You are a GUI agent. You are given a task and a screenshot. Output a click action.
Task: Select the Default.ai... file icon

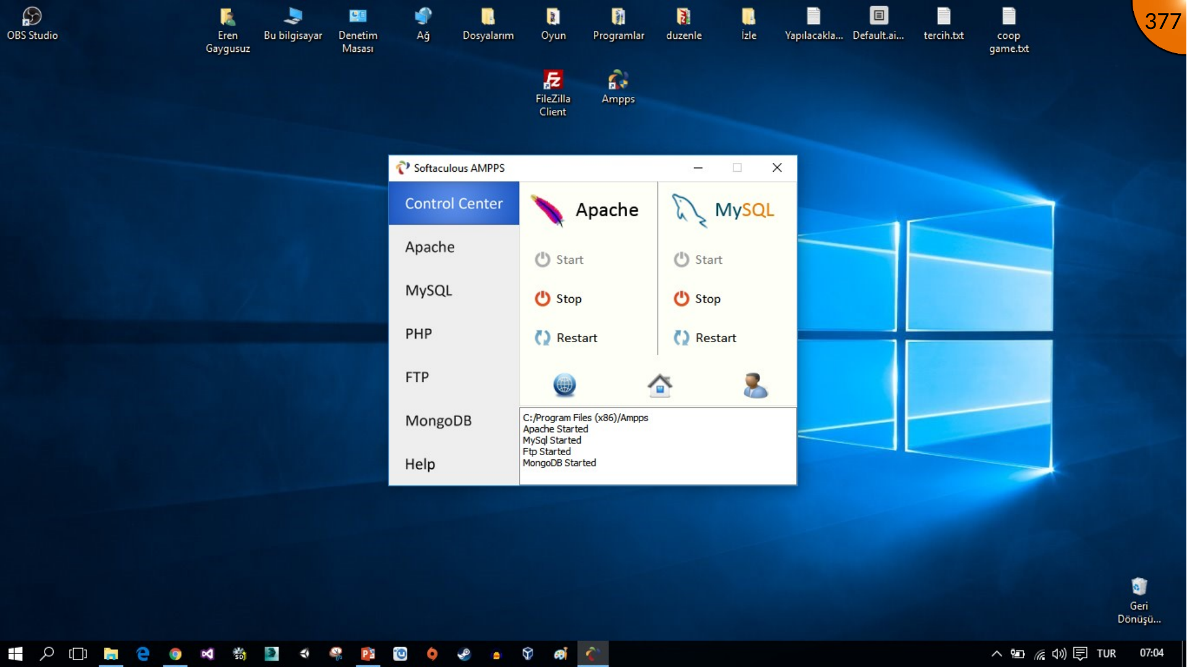[879, 23]
